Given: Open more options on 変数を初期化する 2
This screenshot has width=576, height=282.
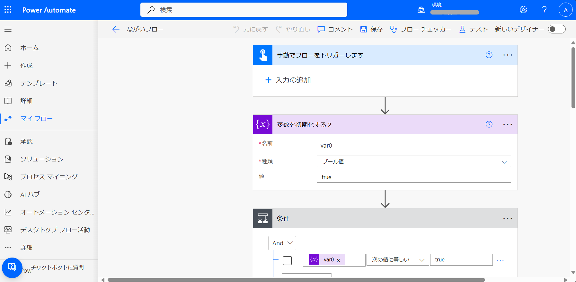Looking at the screenshot, I should (508, 124).
